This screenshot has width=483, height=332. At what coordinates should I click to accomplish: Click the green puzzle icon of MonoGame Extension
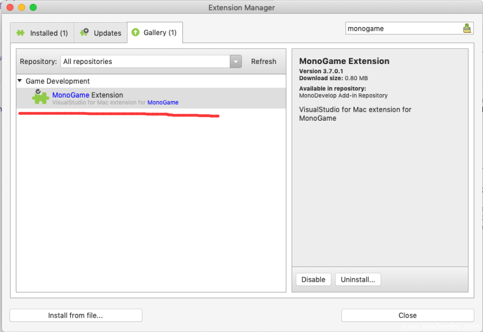click(40, 98)
